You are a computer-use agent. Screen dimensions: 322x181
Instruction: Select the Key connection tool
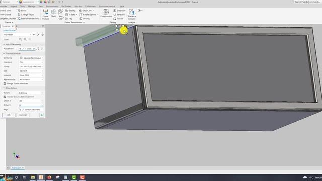pos(69,19)
